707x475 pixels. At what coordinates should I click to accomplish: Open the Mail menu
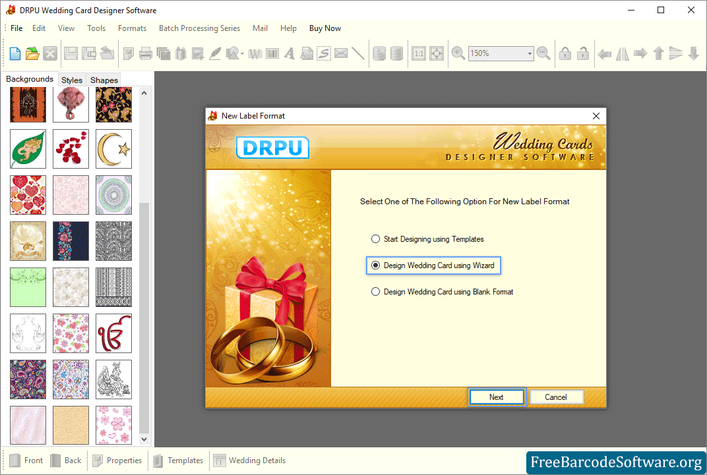click(x=260, y=28)
